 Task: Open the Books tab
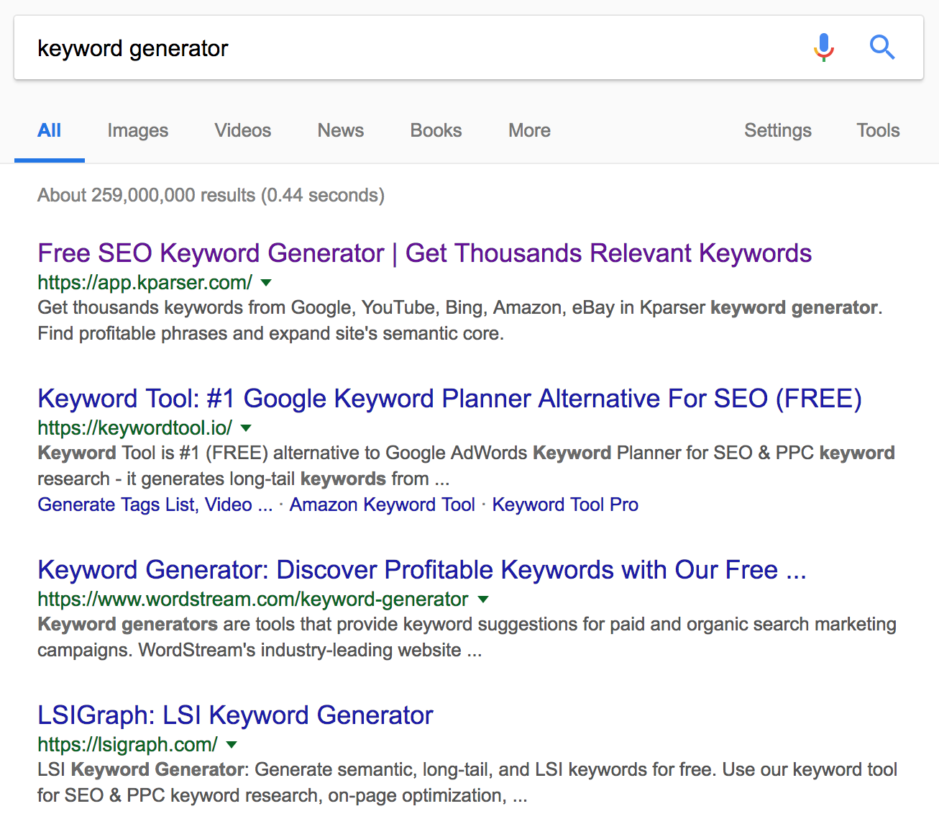436,130
